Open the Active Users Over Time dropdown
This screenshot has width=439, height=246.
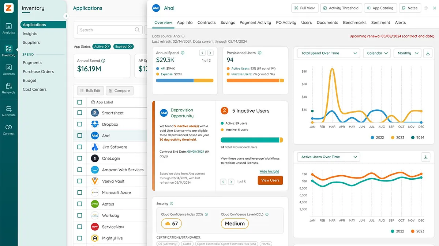point(329,157)
